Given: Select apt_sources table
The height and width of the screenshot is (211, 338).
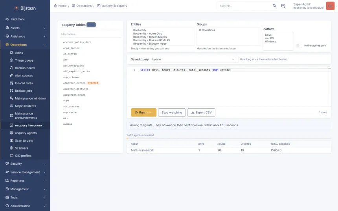Looking at the screenshot, I should click(71, 106).
